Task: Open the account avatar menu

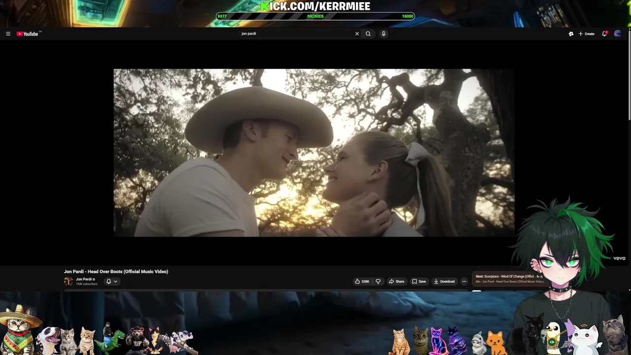Action: (x=618, y=34)
